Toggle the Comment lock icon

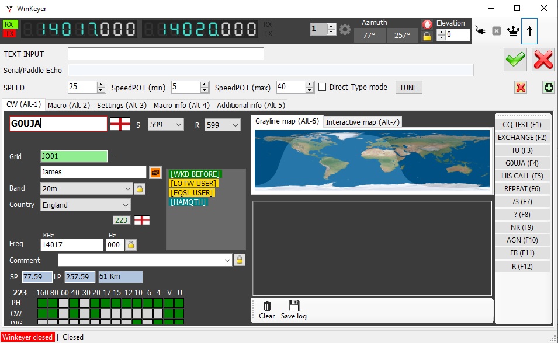pyautogui.click(x=240, y=260)
